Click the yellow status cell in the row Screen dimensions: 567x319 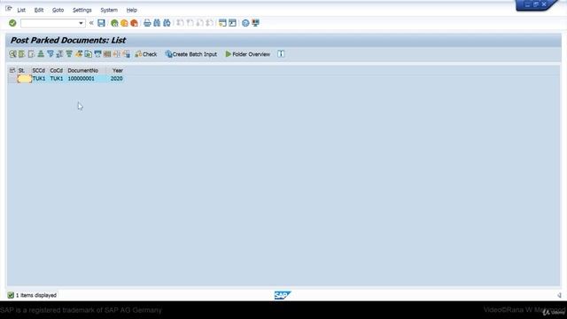tap(24, 79)
